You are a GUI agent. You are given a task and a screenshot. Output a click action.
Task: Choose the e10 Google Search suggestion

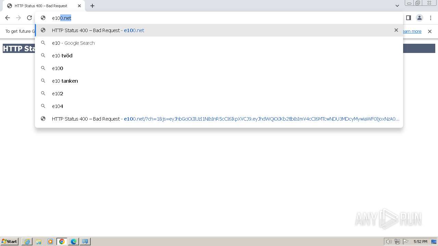pos(219,43)
